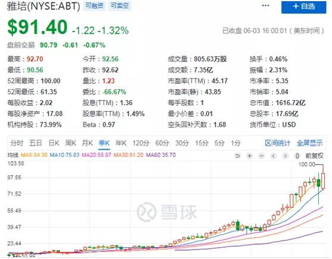Switch to the 年K chart tab

(x=121, y=143)
